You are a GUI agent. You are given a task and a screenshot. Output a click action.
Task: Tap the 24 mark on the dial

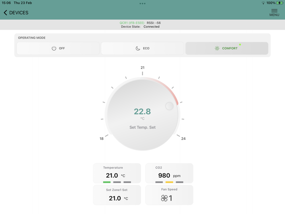pyautogui.click(x=183, y=139)
